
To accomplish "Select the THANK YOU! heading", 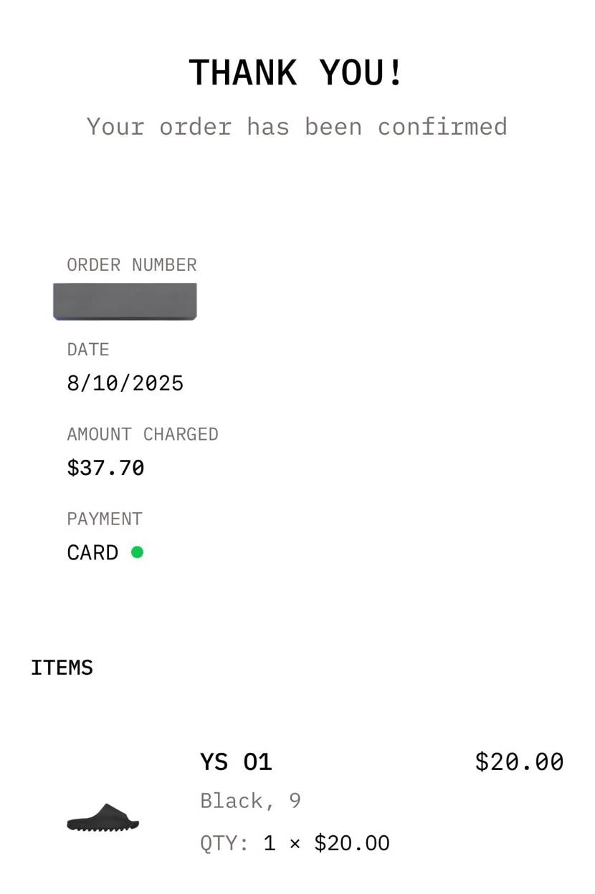I will coord(297,73).
